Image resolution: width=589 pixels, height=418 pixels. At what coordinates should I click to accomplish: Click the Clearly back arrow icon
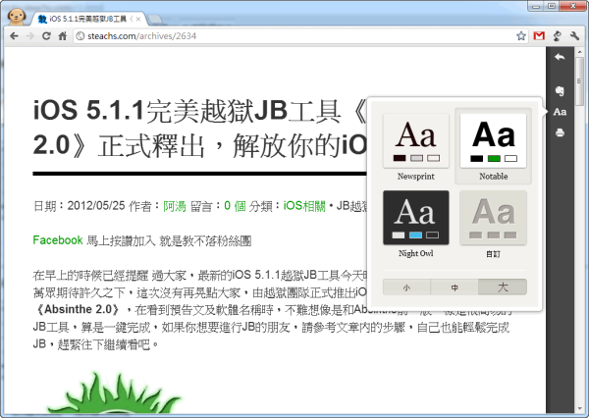[x=560, y=57]
